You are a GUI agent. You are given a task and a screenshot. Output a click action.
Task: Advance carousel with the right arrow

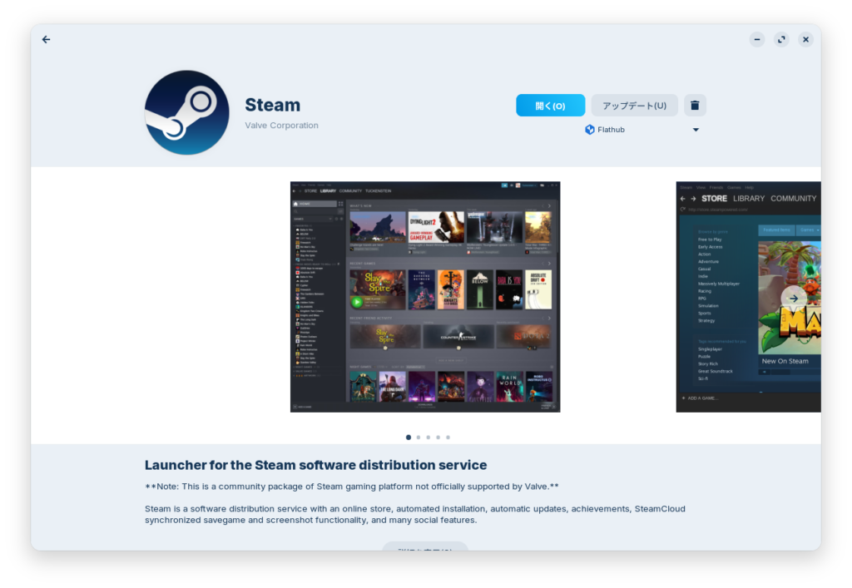pos(793,299)
